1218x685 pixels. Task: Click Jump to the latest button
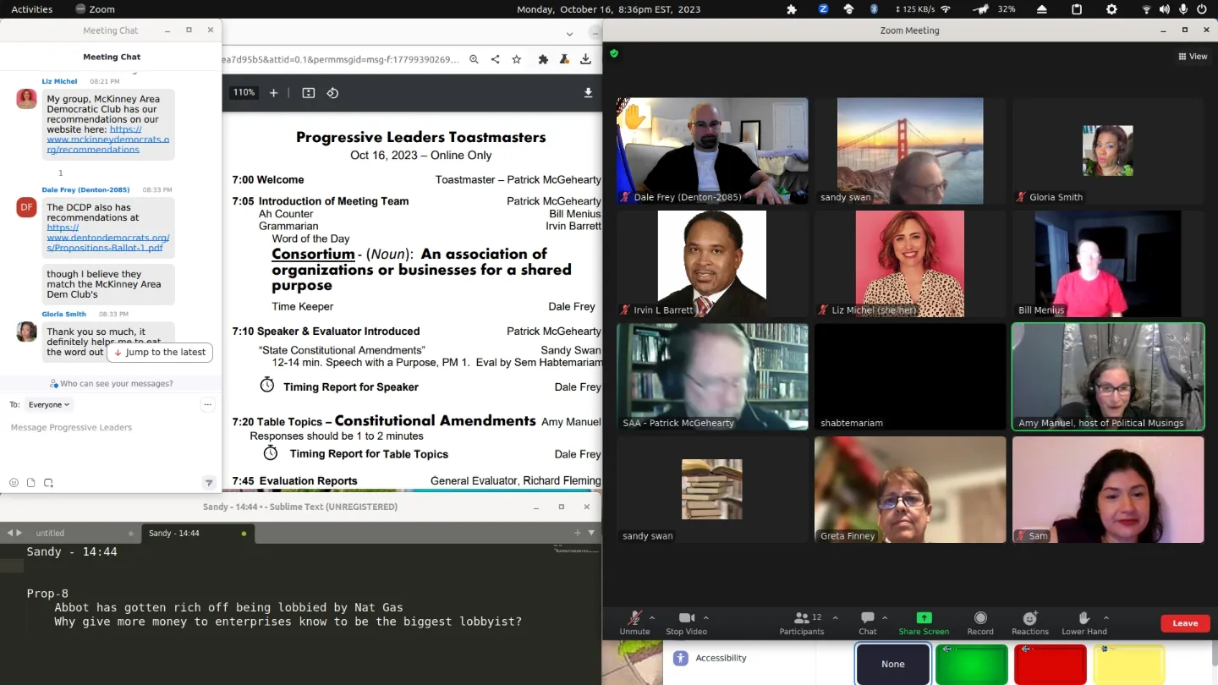160,353
